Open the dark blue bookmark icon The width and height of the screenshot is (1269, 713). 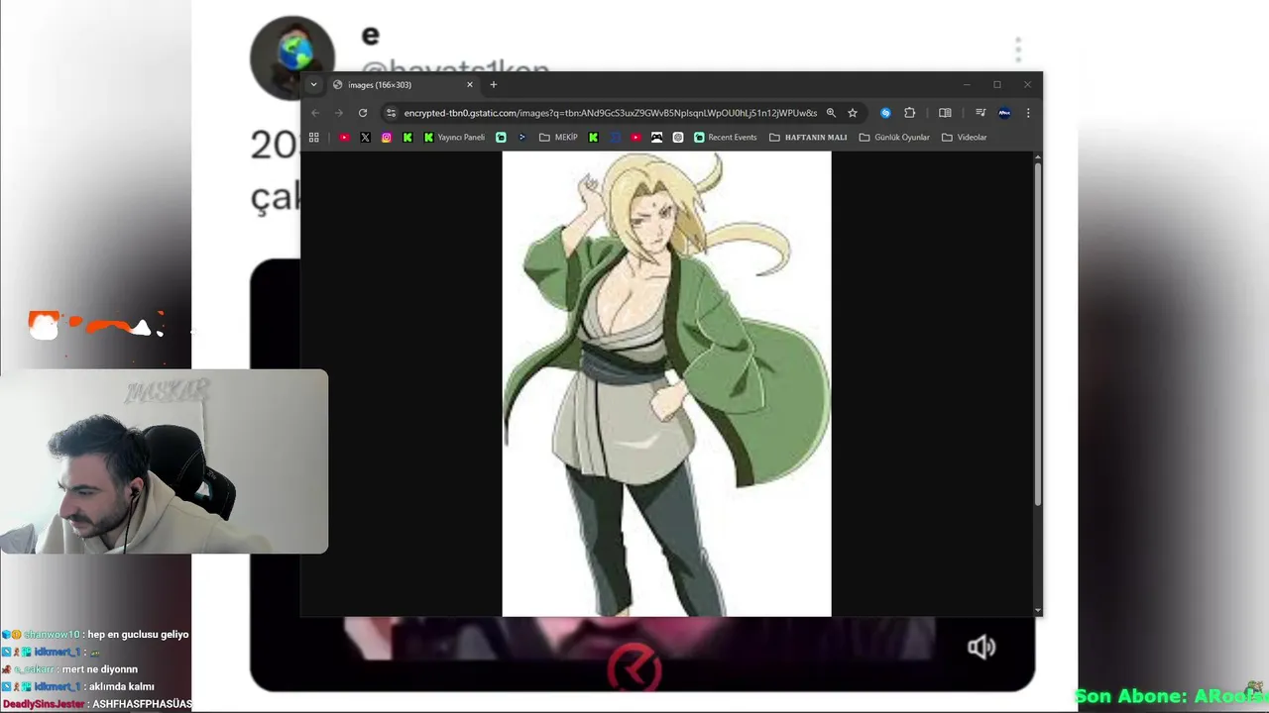(x=615, y=138)
